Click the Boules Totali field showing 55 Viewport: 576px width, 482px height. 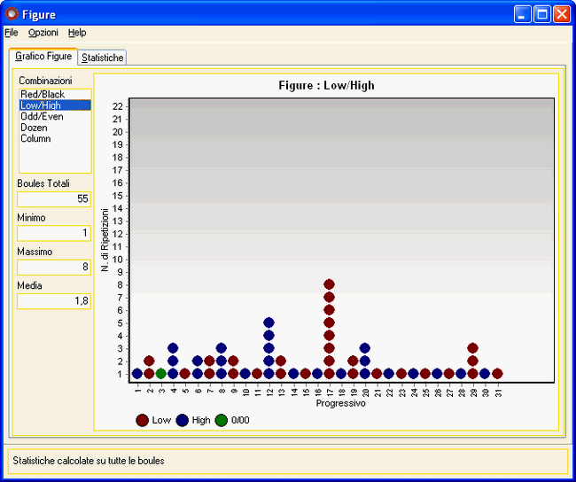point(54,199)
